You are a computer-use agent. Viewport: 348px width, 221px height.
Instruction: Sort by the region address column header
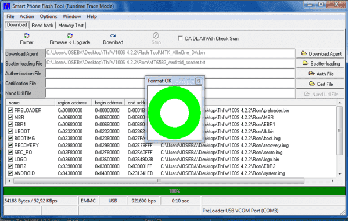tap(73, 103)
